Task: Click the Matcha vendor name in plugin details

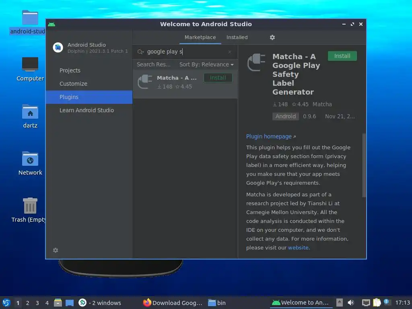Action: click(x=322, y=104)
